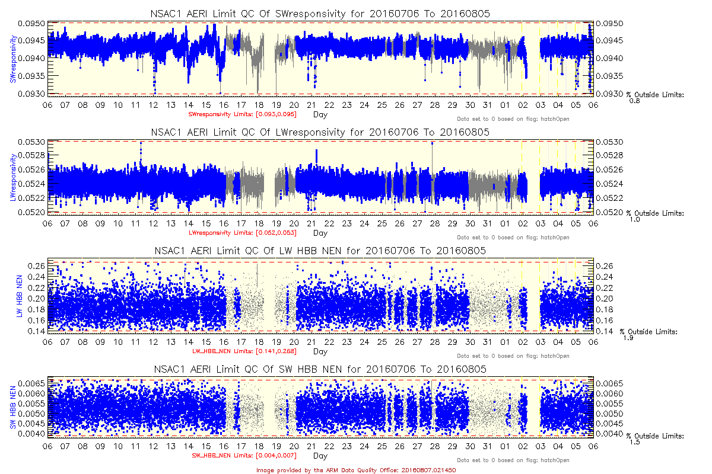Click the red SWresponsivity Limits text

pos(242,114)
